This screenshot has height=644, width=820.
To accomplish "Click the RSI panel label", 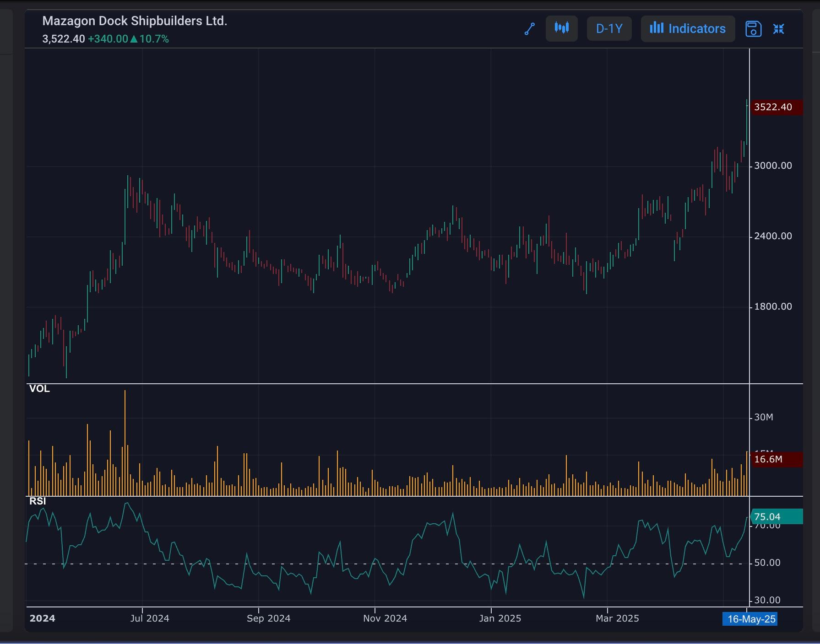I will pos(38,501).
